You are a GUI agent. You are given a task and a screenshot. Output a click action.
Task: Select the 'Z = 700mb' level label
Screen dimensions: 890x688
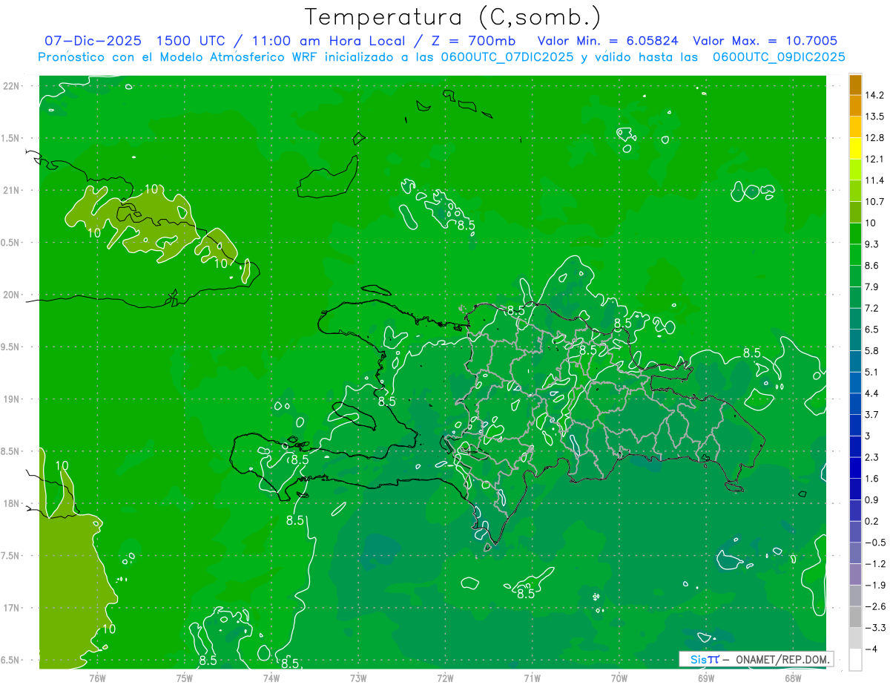coord(472,41)
